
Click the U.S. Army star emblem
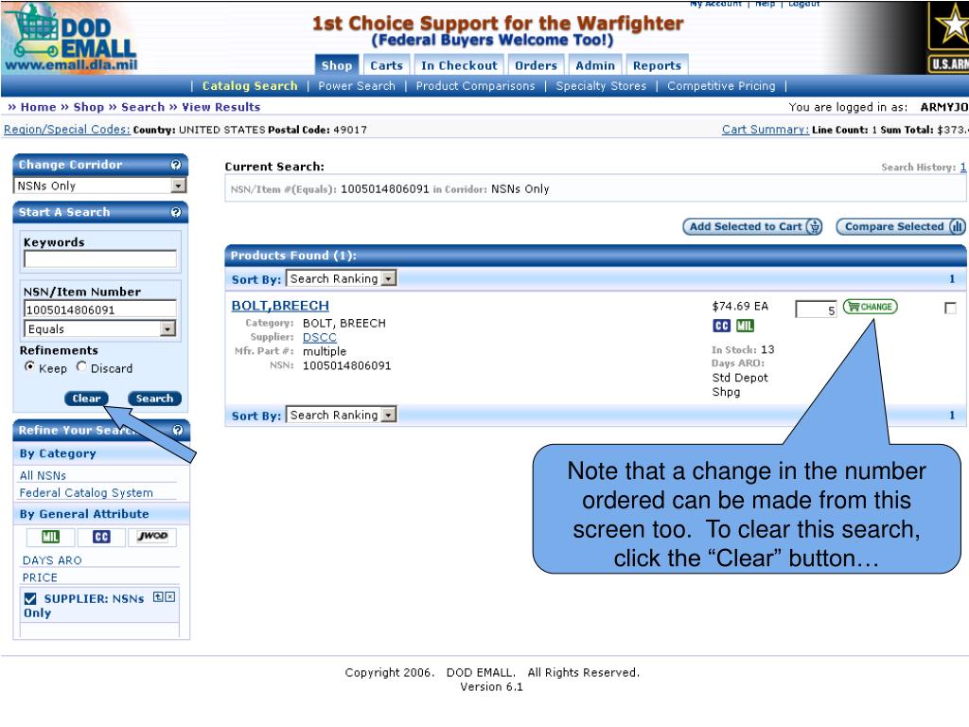point(948,37)
